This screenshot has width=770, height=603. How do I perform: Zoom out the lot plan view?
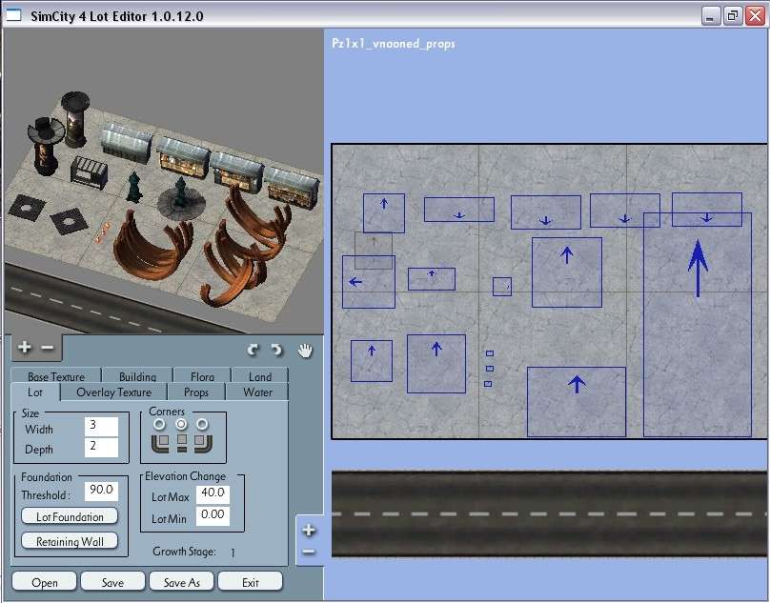click(x=309, y=552)
